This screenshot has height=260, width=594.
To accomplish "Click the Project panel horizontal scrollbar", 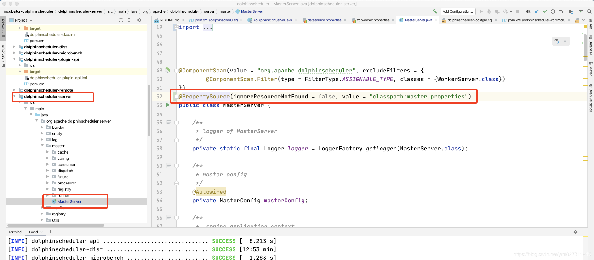I will pyautogui.click(x=56, y=225).
